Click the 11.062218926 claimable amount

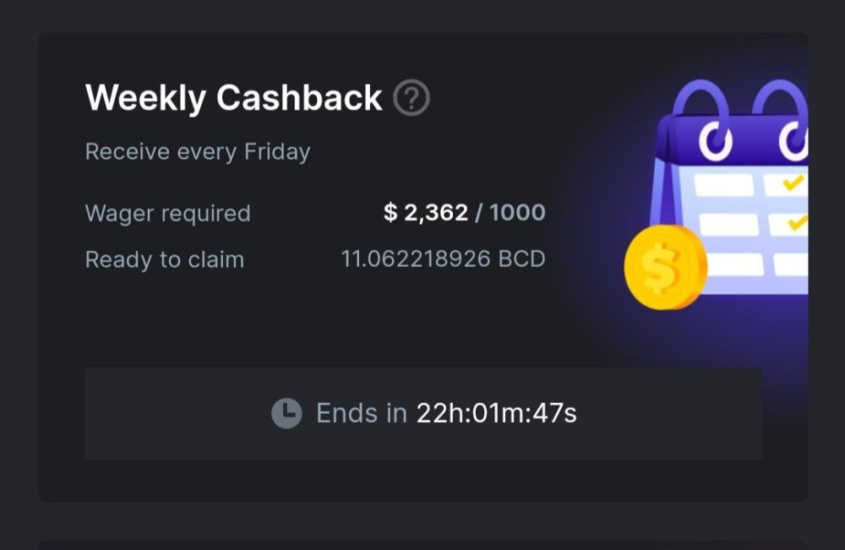click(x=415, y=259)
